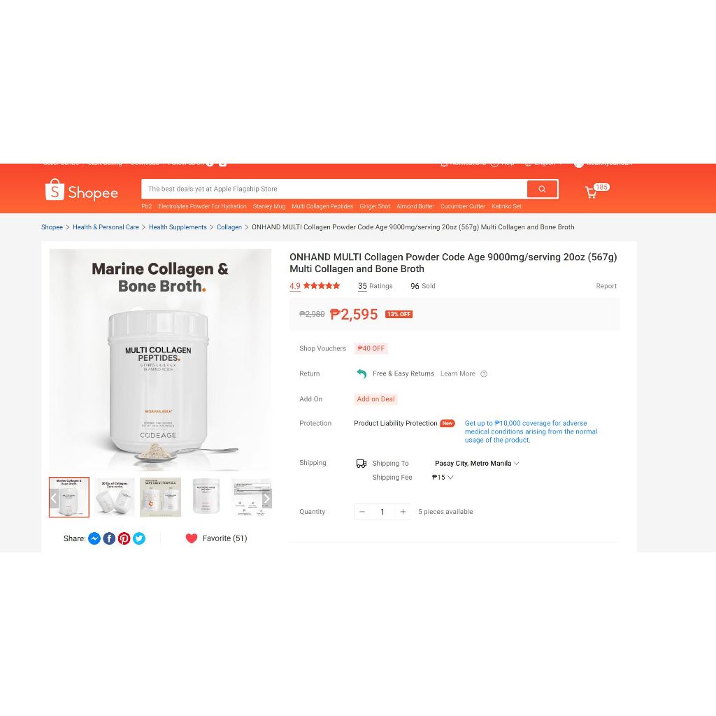Share on Twitter icon
Image resolution: width=716 pixels, height=716 pixels.
coord(139,538)
